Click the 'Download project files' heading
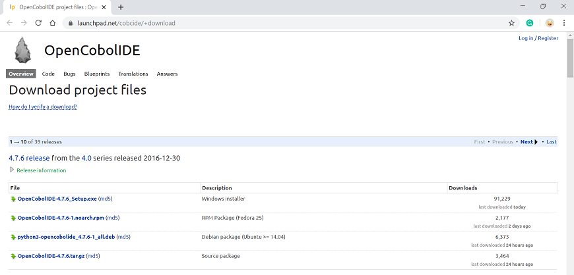The width and height of the screenshot is (574, 275). point(78,89)
